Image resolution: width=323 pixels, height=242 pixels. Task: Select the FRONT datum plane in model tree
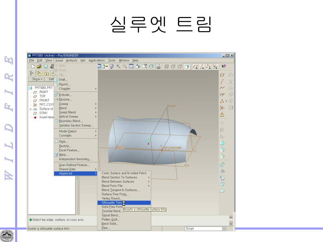tap(44, 101)
